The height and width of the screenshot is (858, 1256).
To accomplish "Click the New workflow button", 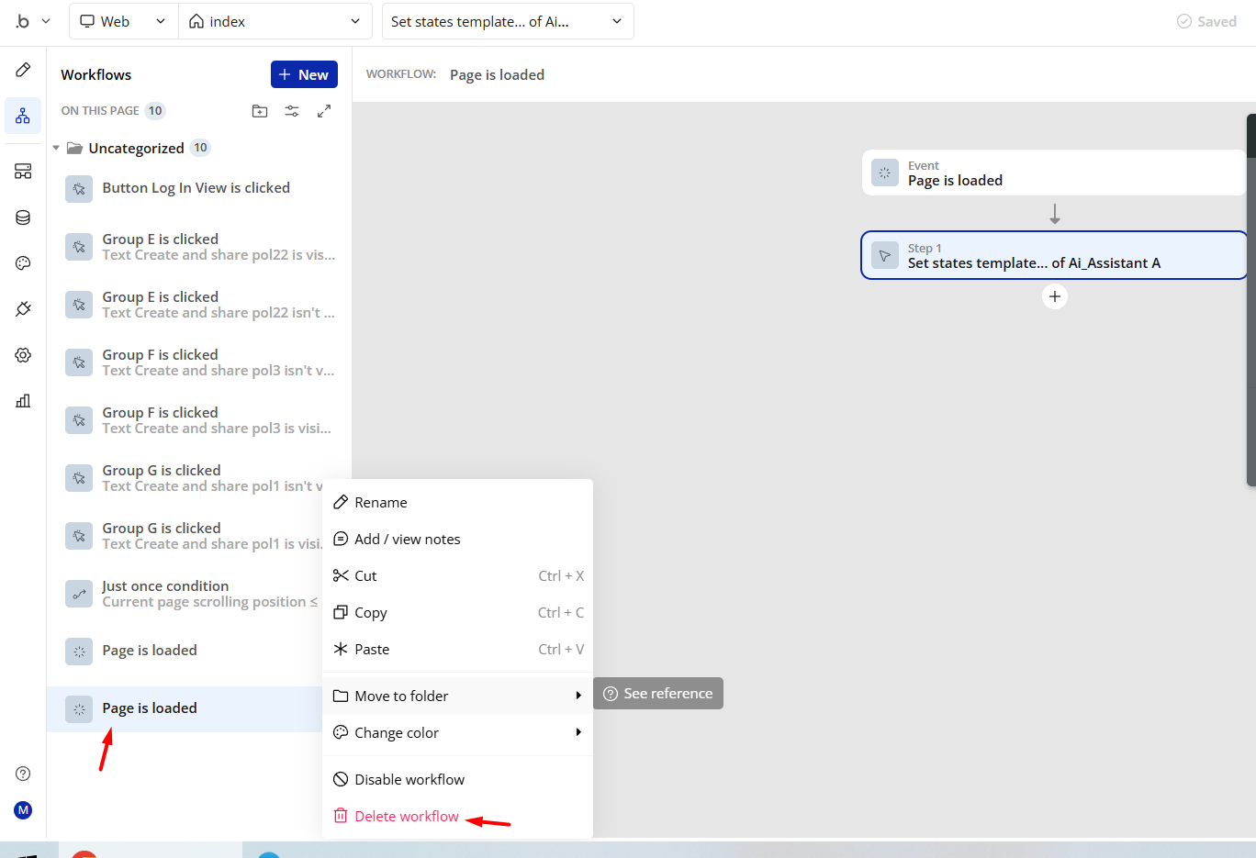I will 304,74.
